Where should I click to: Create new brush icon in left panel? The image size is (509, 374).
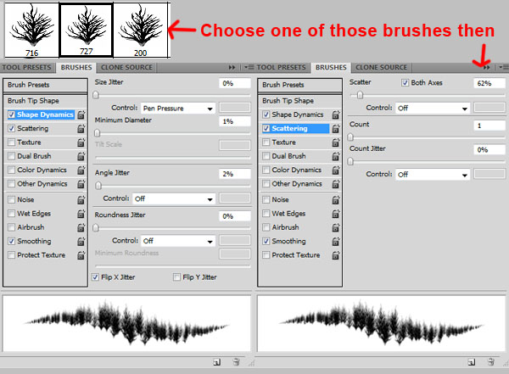(217, 362)
